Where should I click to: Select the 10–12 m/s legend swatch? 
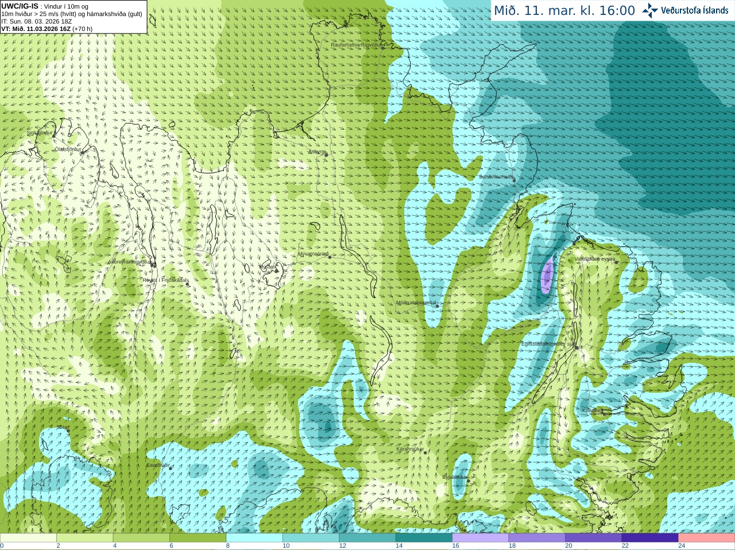[x=311, y=538]
